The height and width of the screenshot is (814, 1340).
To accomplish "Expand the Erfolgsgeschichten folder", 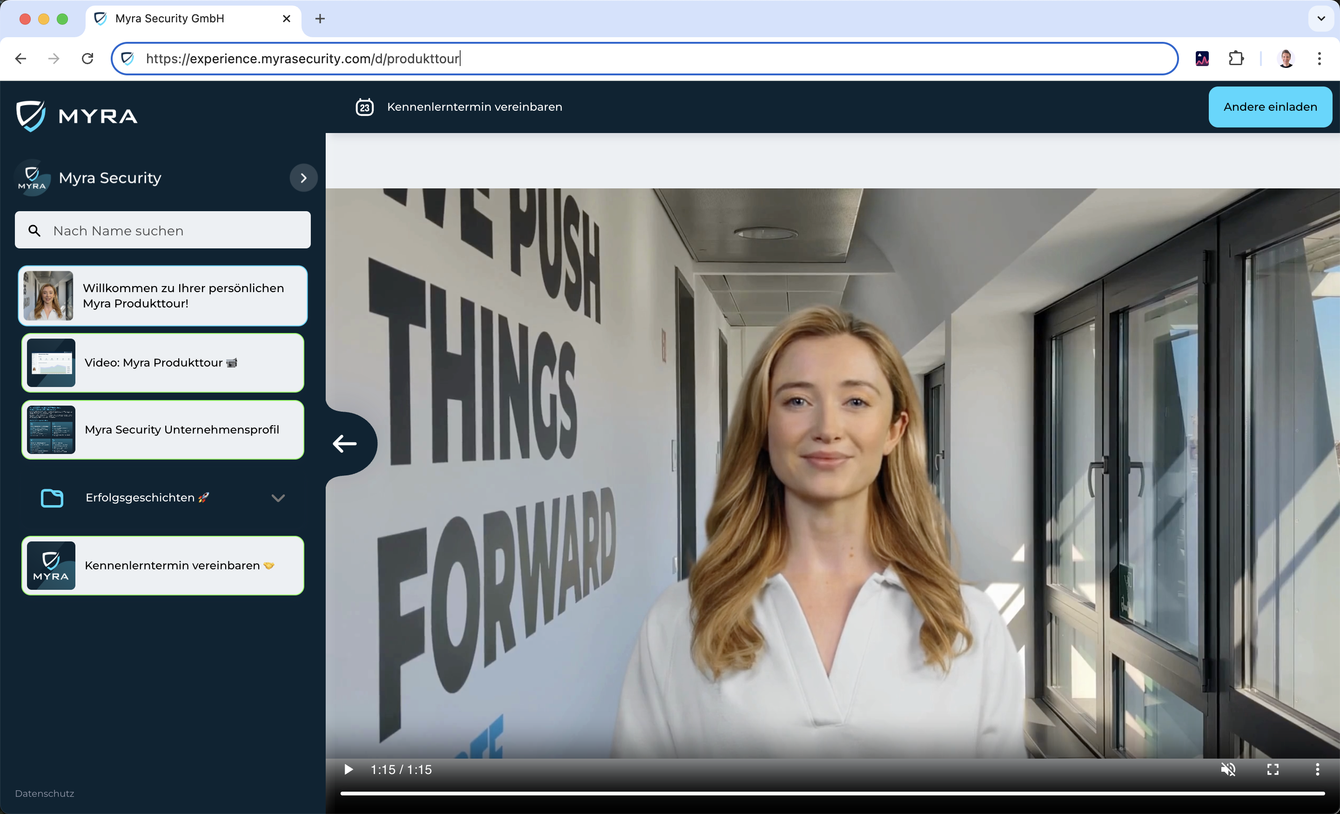I will point(278,498).
